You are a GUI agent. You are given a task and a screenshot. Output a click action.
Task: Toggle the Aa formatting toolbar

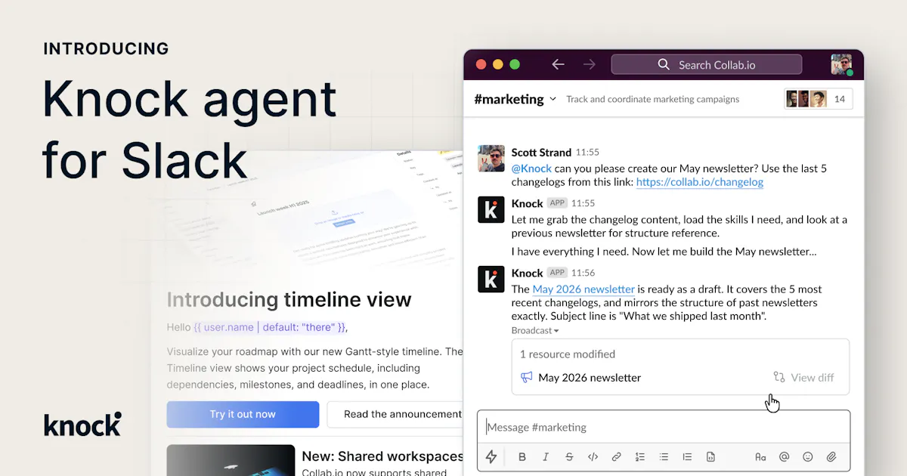[760, 456]
